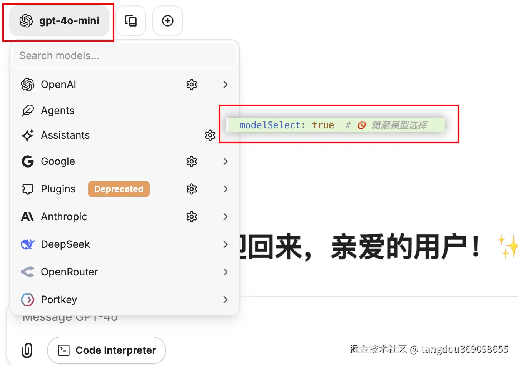The image size is (518, 365).
Task: Click the copy/presets icon button
Action: pyautogui.click(x=131, y=21)
